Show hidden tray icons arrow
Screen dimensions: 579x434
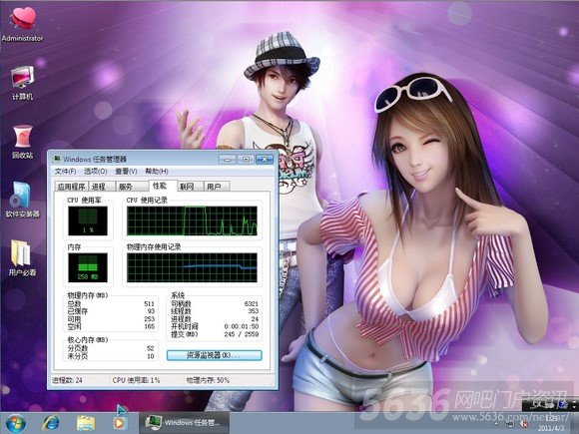coord(497,424)
